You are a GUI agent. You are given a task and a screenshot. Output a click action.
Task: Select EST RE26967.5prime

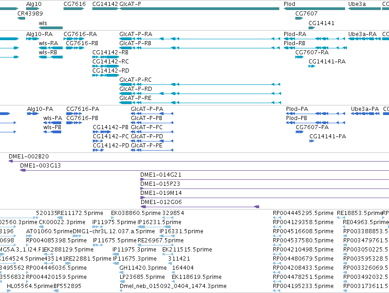(160, 241)
